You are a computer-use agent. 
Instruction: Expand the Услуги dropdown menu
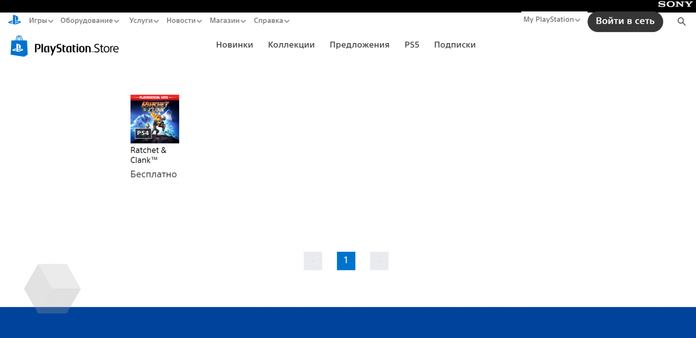point(144,20)
